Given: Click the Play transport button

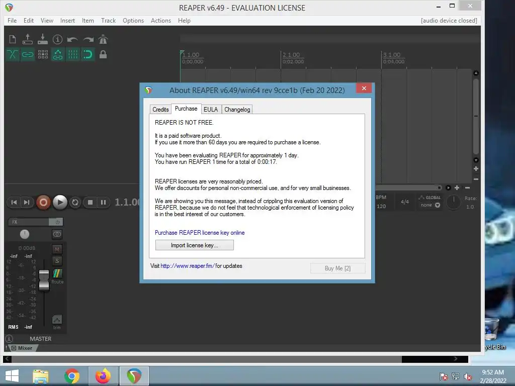Looking at the screenshot, I should (x=60, y=202).
